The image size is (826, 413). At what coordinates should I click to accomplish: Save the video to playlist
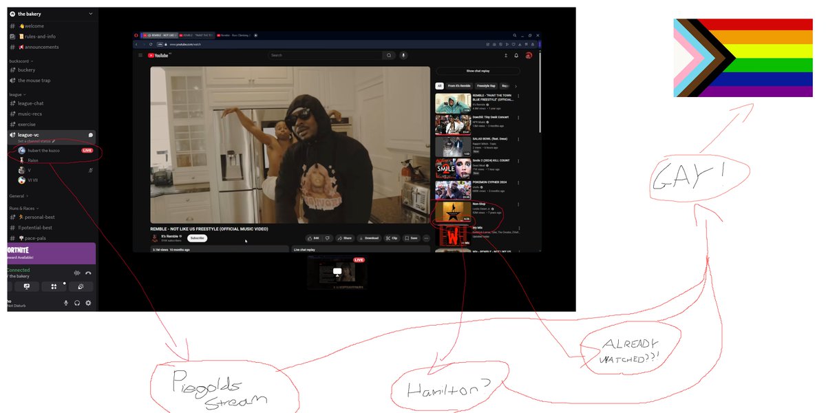[x=411, y=238]
